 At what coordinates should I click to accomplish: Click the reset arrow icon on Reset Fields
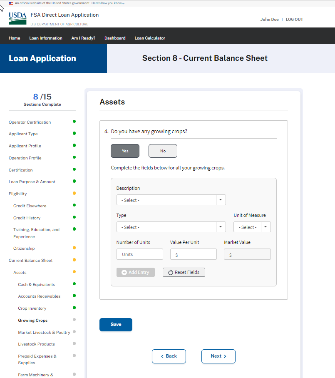(x=171, y=272)
